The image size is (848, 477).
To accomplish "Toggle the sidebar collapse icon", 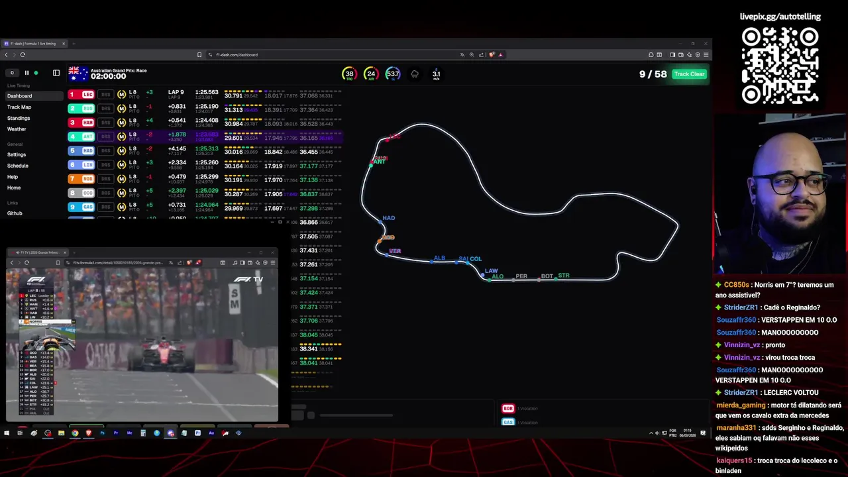I will point(56,73).
